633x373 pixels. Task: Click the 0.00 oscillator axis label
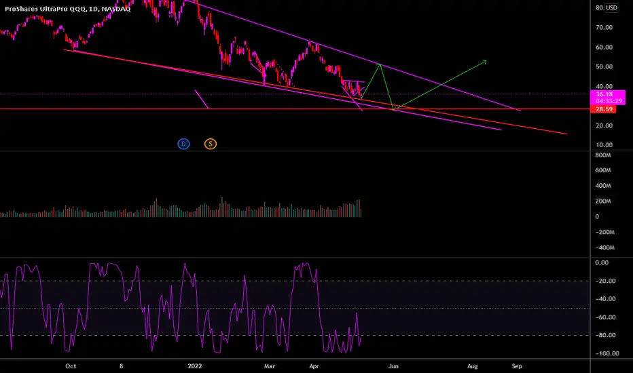click(602, 262)
